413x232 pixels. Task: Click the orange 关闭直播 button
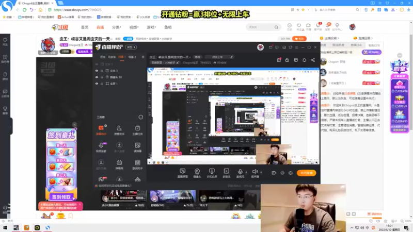(x=306, y=173)
